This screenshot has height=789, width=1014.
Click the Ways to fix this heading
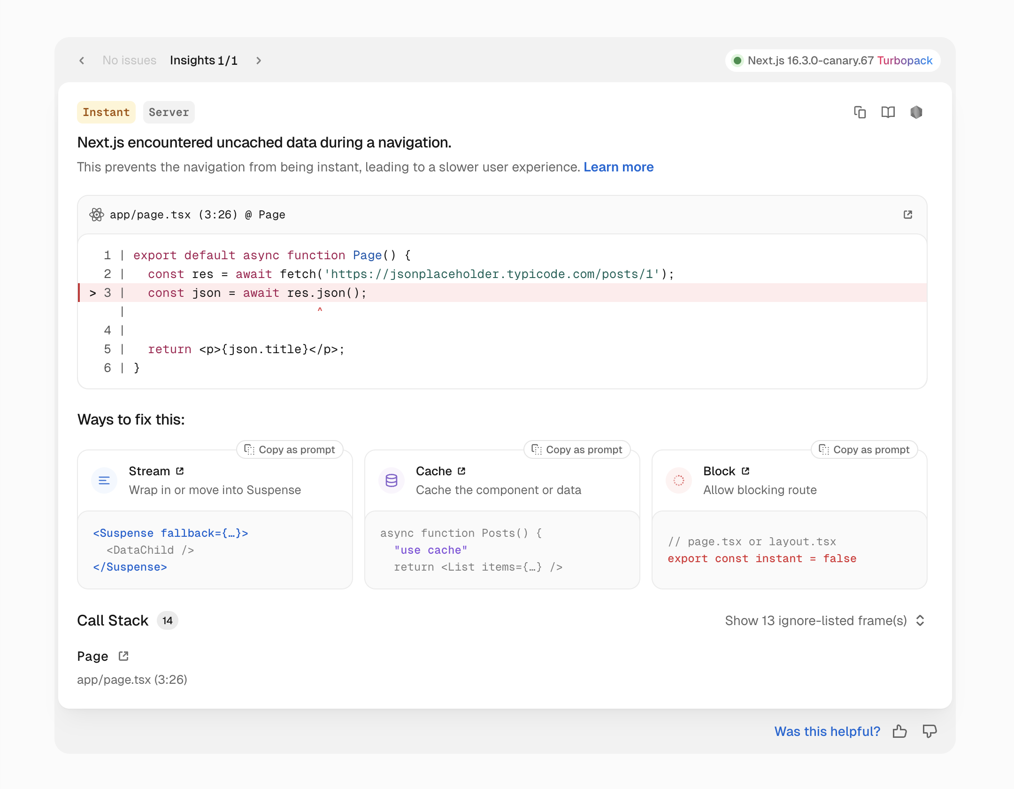click(x=131, y=419)
